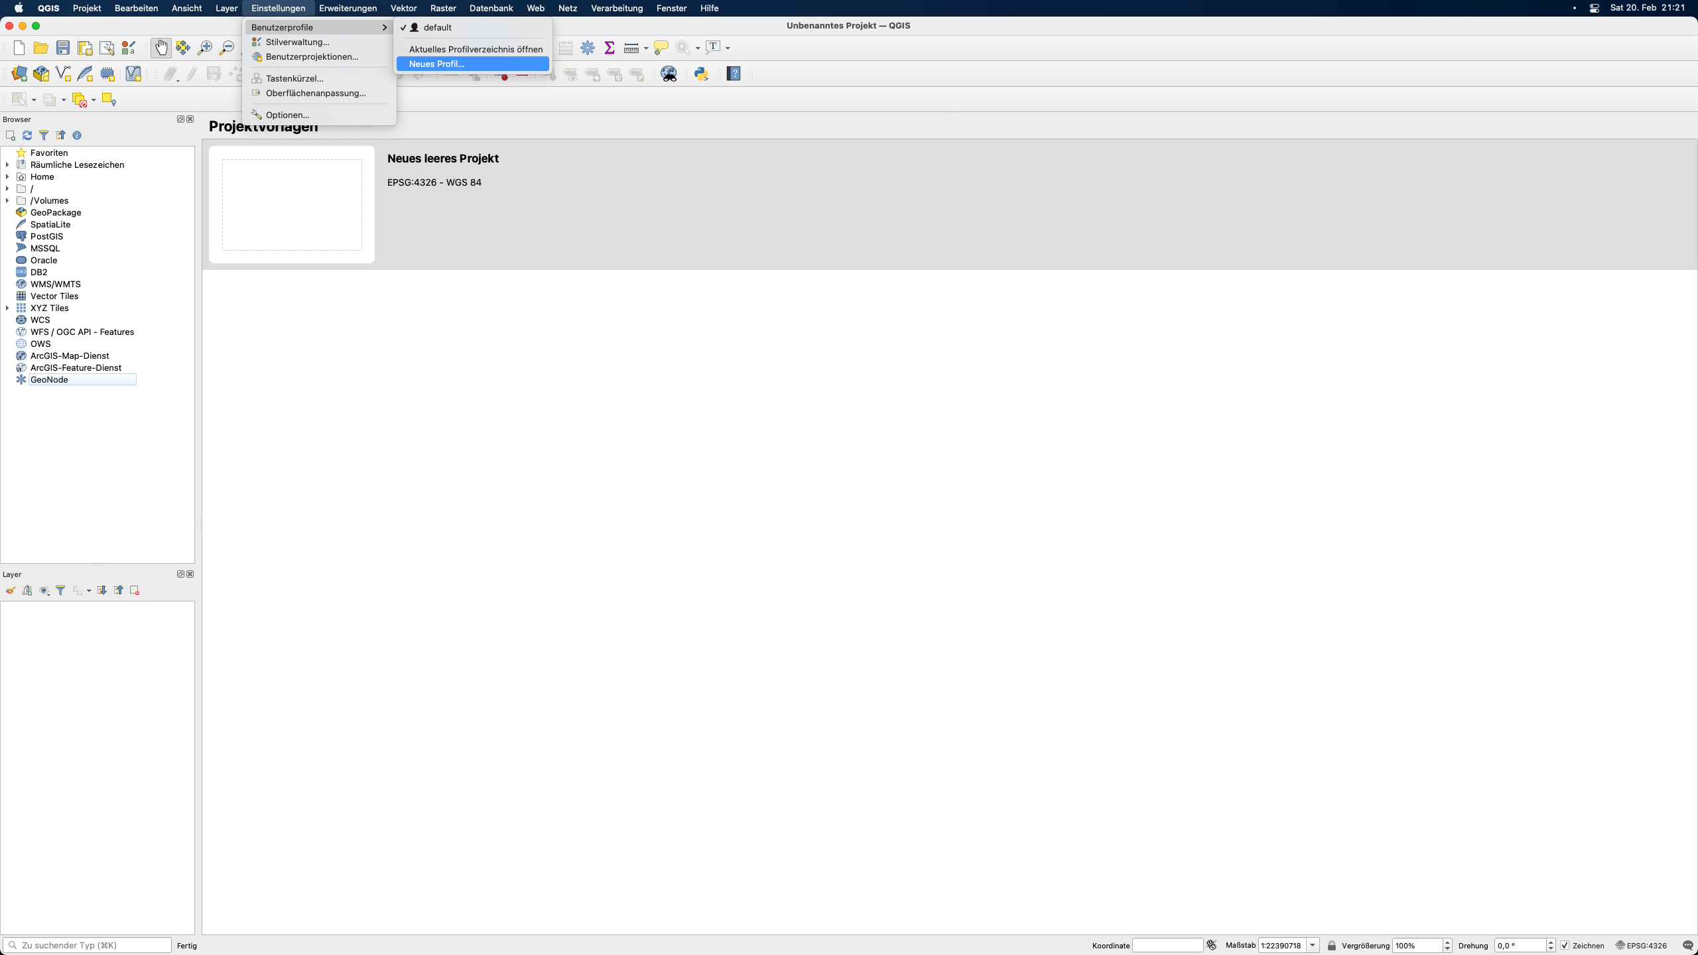Toggle properties widget in Browser panel

[x=77, y=135]
